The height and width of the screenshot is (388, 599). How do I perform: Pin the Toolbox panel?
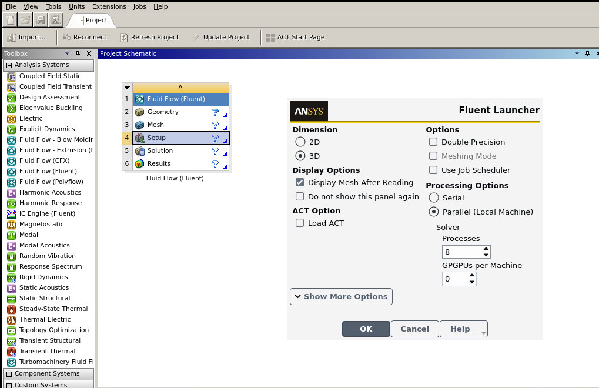78,54
